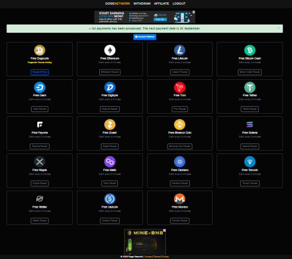The height and width of the screenshot is (259, 292).
Task: Open the Dash Faucet button
Action: click(40, 109)
